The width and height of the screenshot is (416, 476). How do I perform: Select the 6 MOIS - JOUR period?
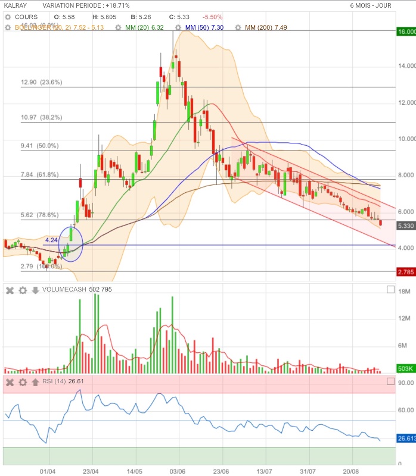370,5
